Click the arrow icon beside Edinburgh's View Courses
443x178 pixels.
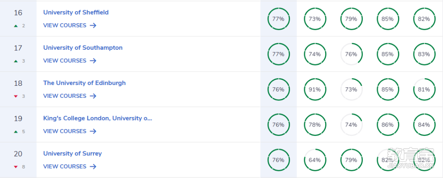pyautogui.click(x=93, y=96)
